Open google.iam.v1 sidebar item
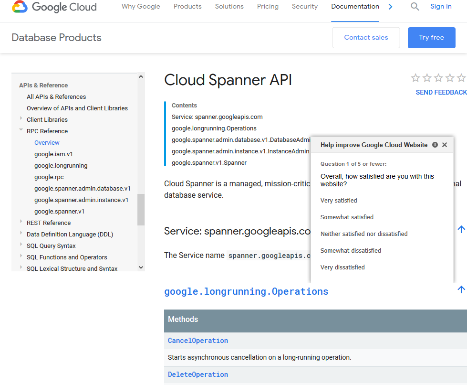 tap(53, 154)
